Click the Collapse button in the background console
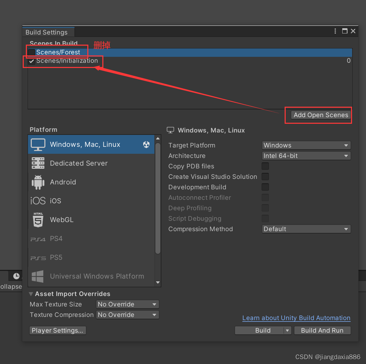The image size is (366, 364). pos(11,286)
